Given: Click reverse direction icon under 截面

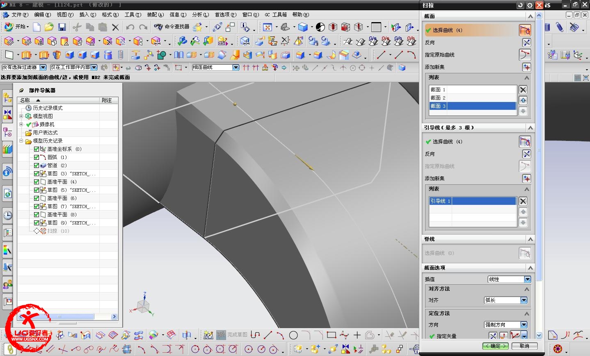Looking at the screenshot, I should pyautogui.click(x=526, y=43).
